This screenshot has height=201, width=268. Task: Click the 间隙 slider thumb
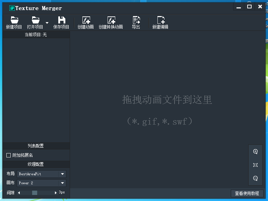(x=35, y=193)
